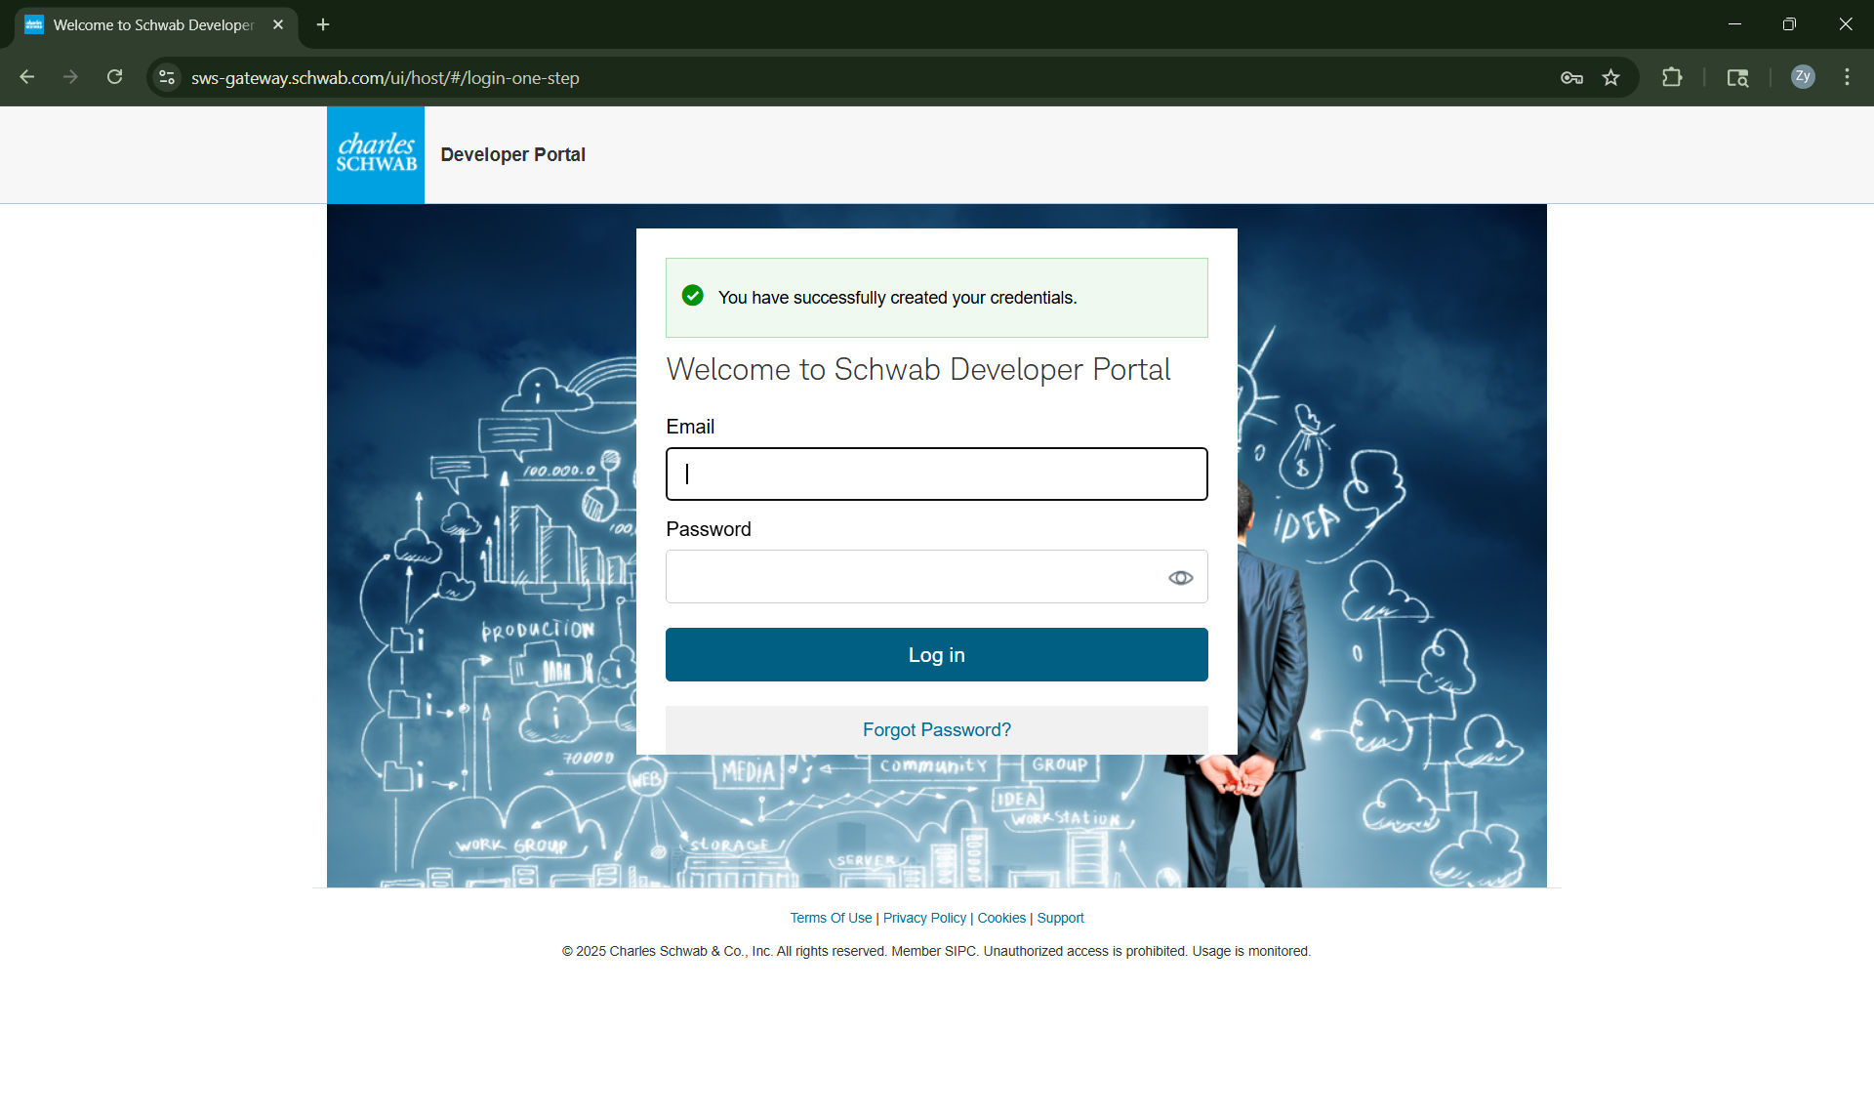Open Chrome's three-dot menu
The height and width of the screenshot is (1113, 1874).
tap(1847, 77)
